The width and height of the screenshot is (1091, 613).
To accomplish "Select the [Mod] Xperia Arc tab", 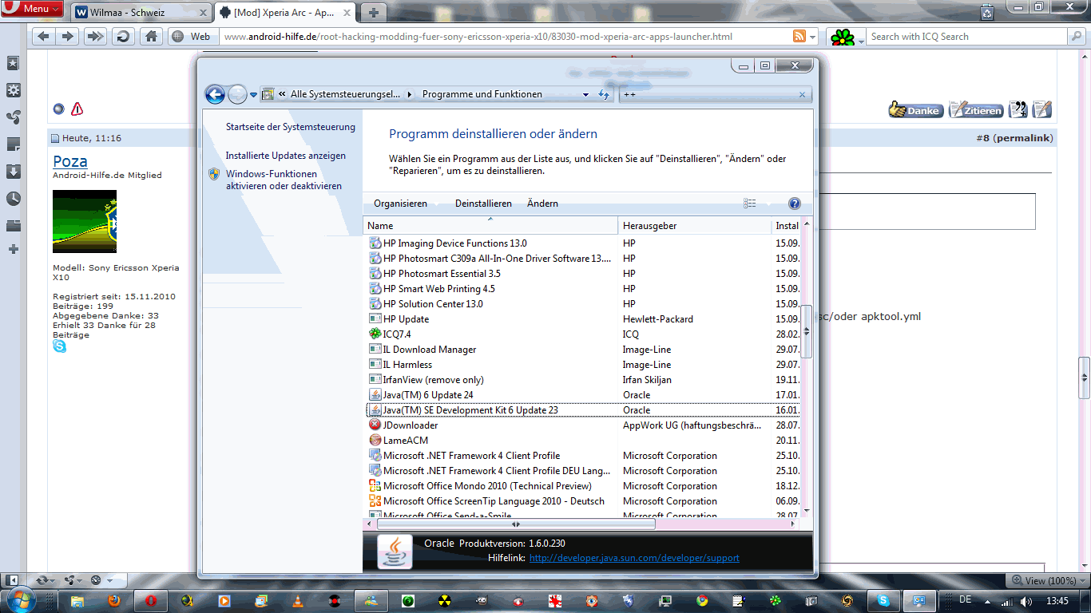I will tap(286, 13).
